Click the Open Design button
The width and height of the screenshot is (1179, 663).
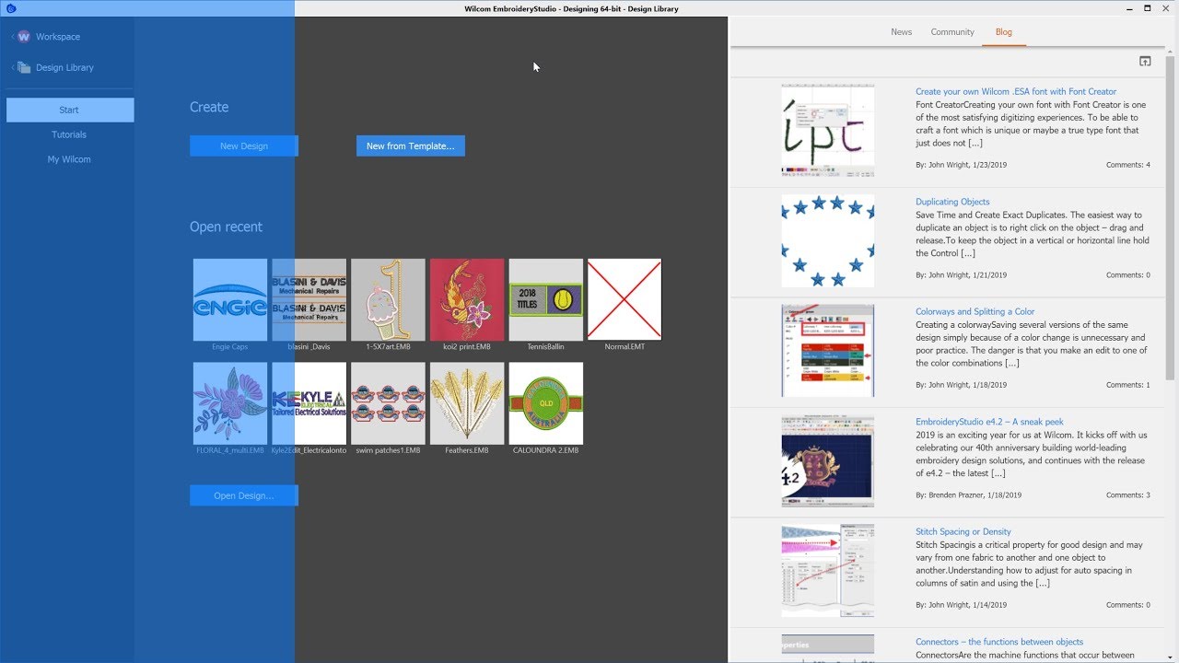tap(244, 495)
